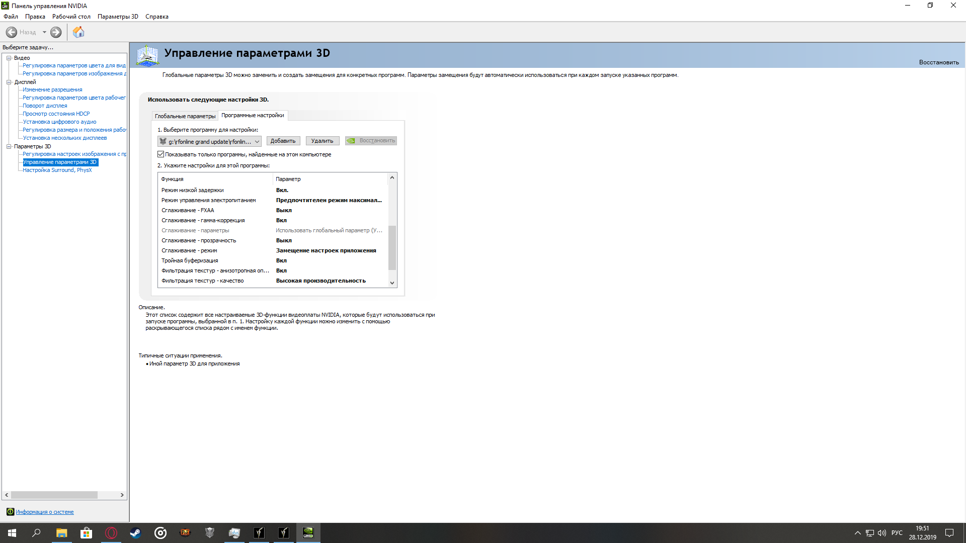The image size is (966, 543).
Task: Click the system information icon beside the link
Action: pyautogui.click(x=10, y=512)
